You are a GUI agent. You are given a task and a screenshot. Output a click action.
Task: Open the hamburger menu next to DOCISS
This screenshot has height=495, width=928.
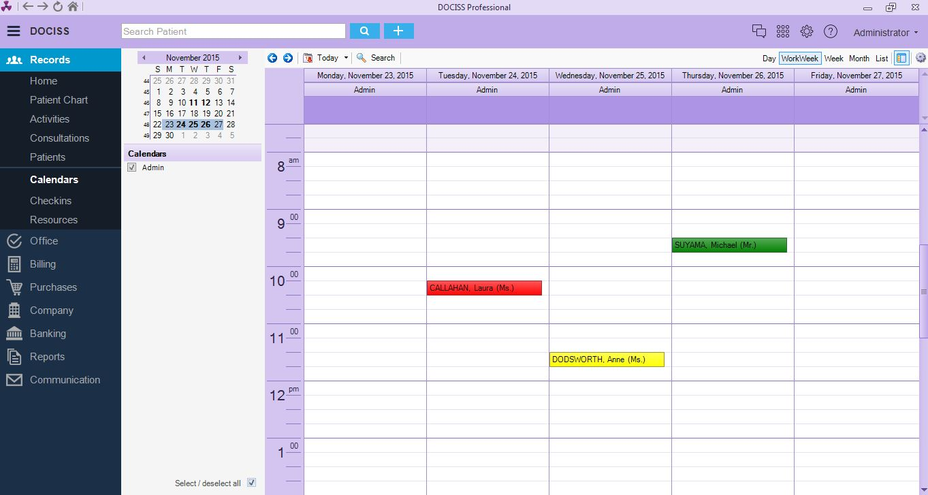(x=14, y=31)
